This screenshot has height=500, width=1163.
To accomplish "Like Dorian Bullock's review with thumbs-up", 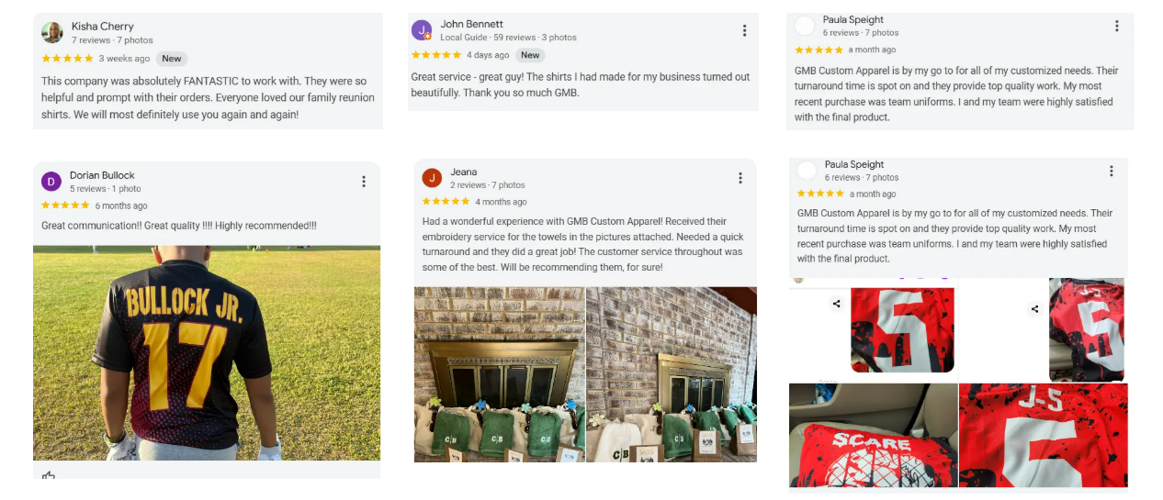I will (x=49, y=477).
